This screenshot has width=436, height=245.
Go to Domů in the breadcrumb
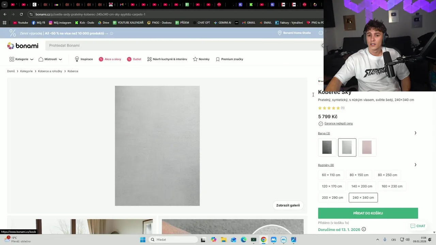pyautogui.click(x=11, y=71)
